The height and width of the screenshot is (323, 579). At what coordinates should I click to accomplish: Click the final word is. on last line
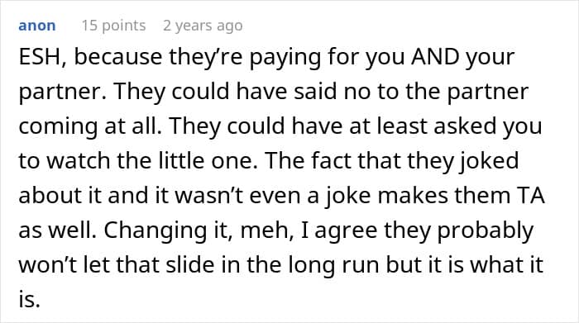pyautogui.click(x=29, y=299)
